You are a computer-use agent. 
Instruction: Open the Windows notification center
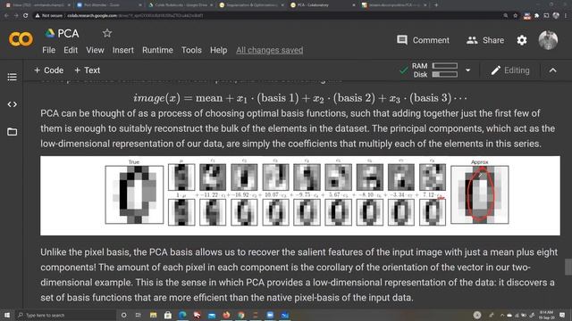562,315
